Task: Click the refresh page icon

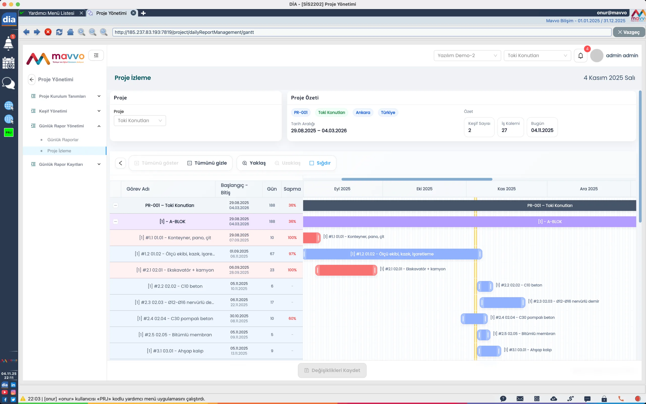Action: 59,32
